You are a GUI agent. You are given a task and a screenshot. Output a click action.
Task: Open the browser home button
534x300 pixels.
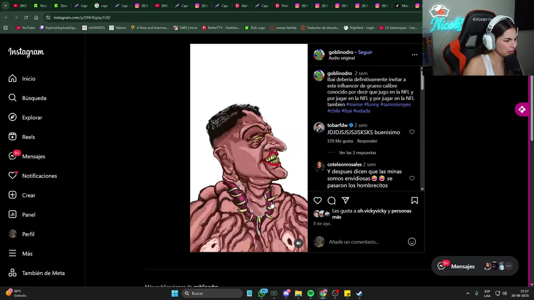(x=36, y=17)
